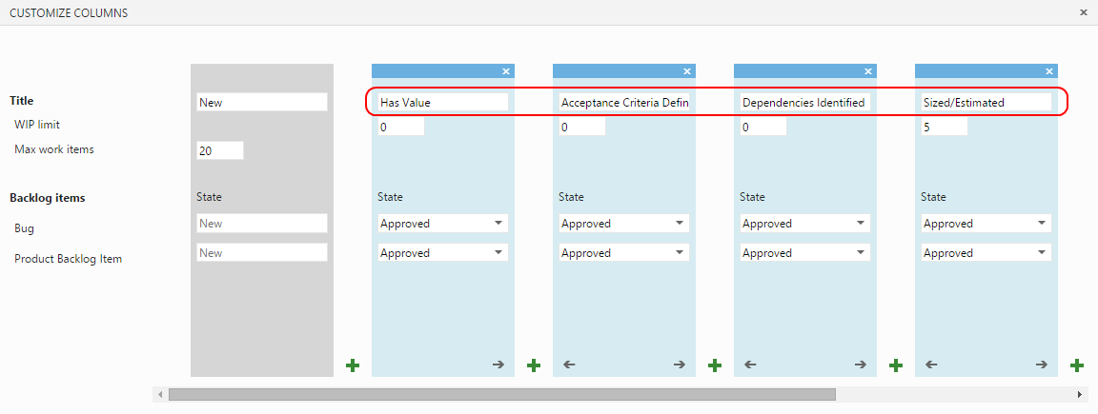Delete the Acceptance Criteria column with X
Image resolution: width=1098 pixels, height=414 pixels.
(x=687, y=71)
